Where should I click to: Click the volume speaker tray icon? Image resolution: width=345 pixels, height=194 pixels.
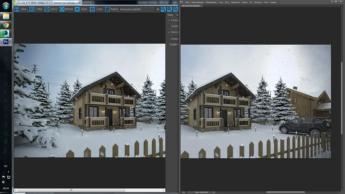(4, 182)
